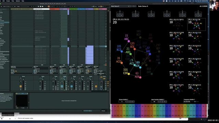Decrease Octave Middle C with minus button

[x=128, y=102]
